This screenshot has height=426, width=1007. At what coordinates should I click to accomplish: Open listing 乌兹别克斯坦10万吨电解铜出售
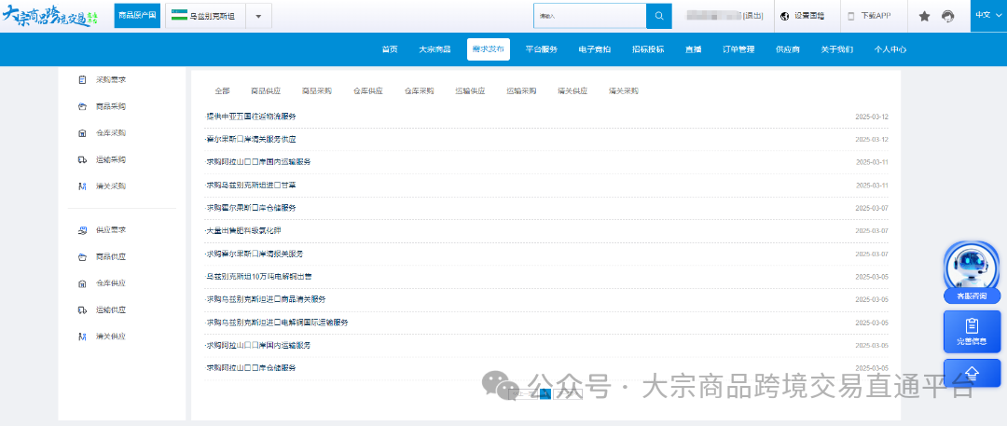click(259, 277)
